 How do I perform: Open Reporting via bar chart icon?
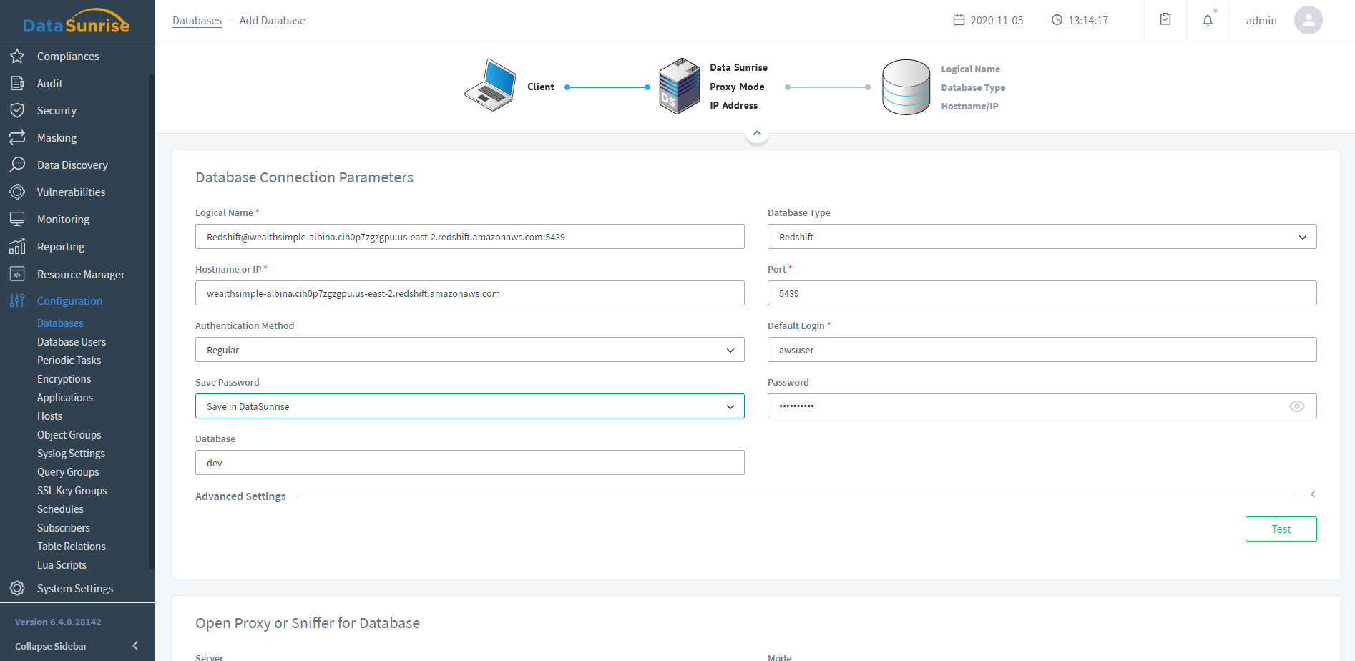pos(17,247)
